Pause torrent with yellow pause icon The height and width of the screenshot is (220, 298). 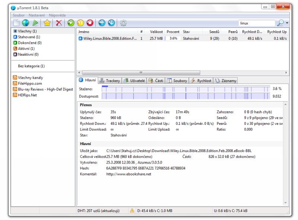[x=80, y=23]
